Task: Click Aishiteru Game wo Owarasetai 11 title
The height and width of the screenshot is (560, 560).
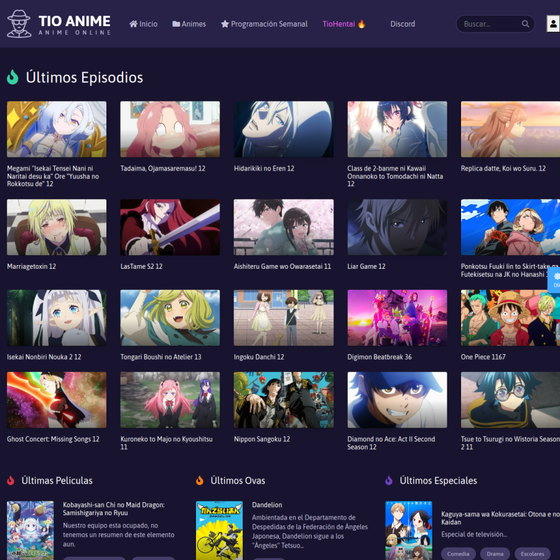Action: [282, 266]
